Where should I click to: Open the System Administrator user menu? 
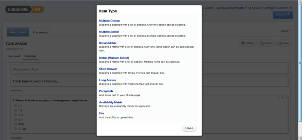[231, 8]
